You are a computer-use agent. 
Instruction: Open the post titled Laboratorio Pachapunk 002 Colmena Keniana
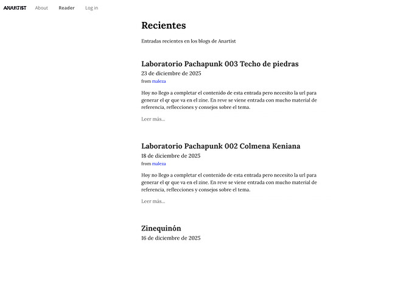220,146
